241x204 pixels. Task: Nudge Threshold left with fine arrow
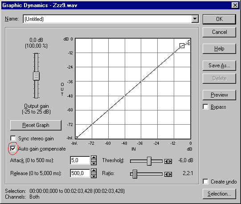click(166, 161)
